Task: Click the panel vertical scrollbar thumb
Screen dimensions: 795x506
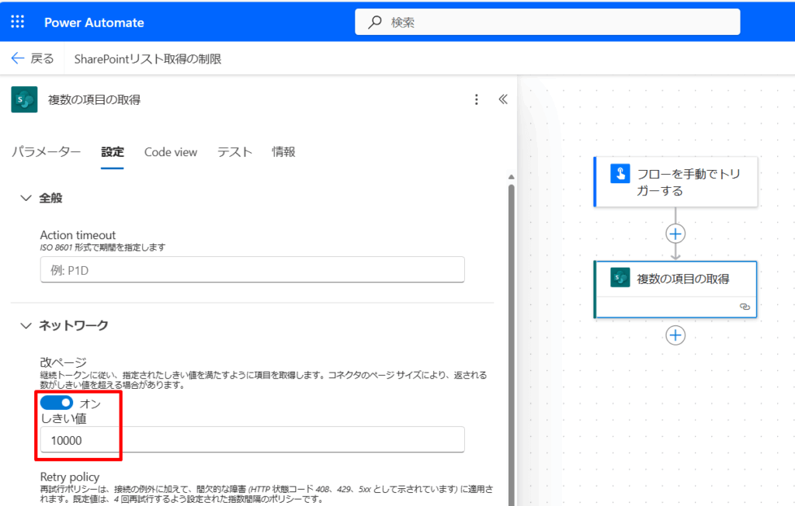Action: 511,345
